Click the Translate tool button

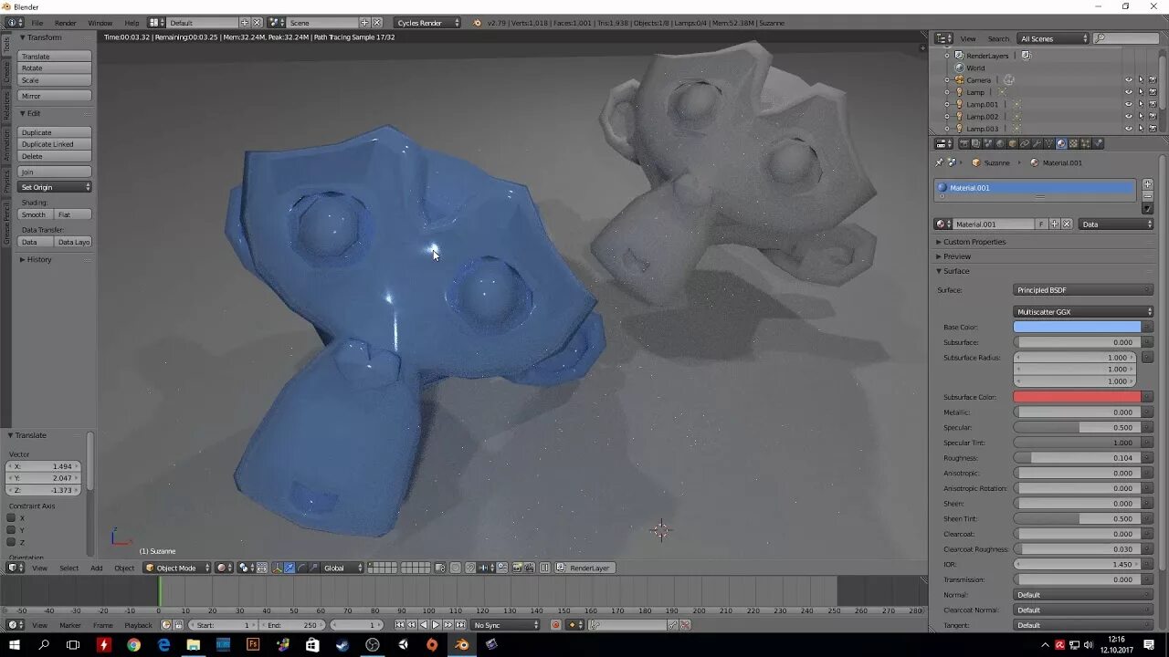(55, 57)
